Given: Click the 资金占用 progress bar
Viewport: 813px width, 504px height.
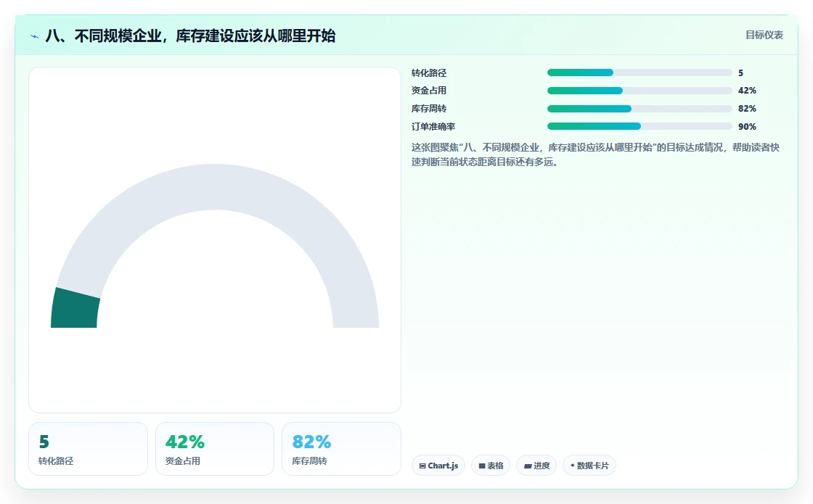Looking at the screenshot, I should 640,91.
